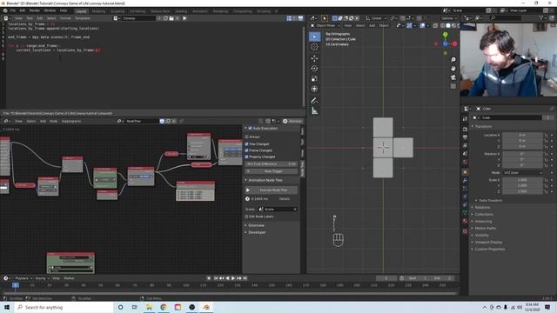This screenshot has height=313, width=557.
Task: Click the Details link next to execution time
Action: pos(285,199)
